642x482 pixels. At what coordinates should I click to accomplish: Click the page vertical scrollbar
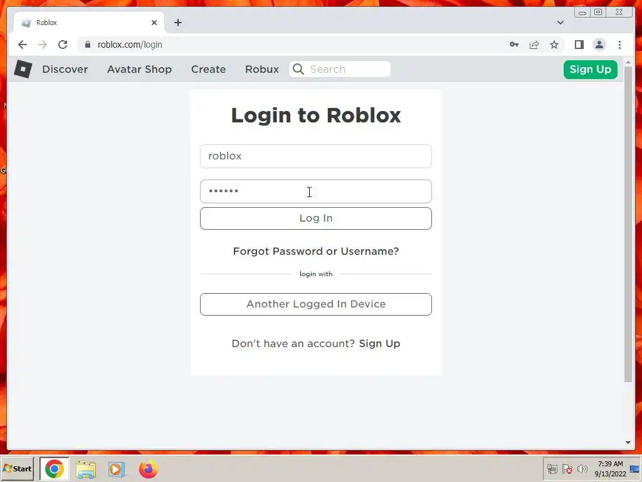pyautogui.click(x=628, y=224)
